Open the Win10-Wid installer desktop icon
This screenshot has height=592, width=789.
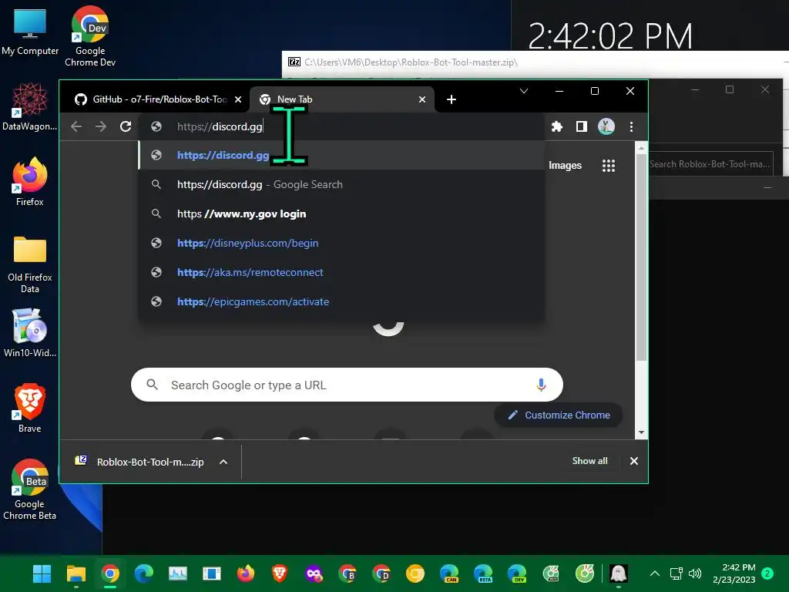pos(30,333)
